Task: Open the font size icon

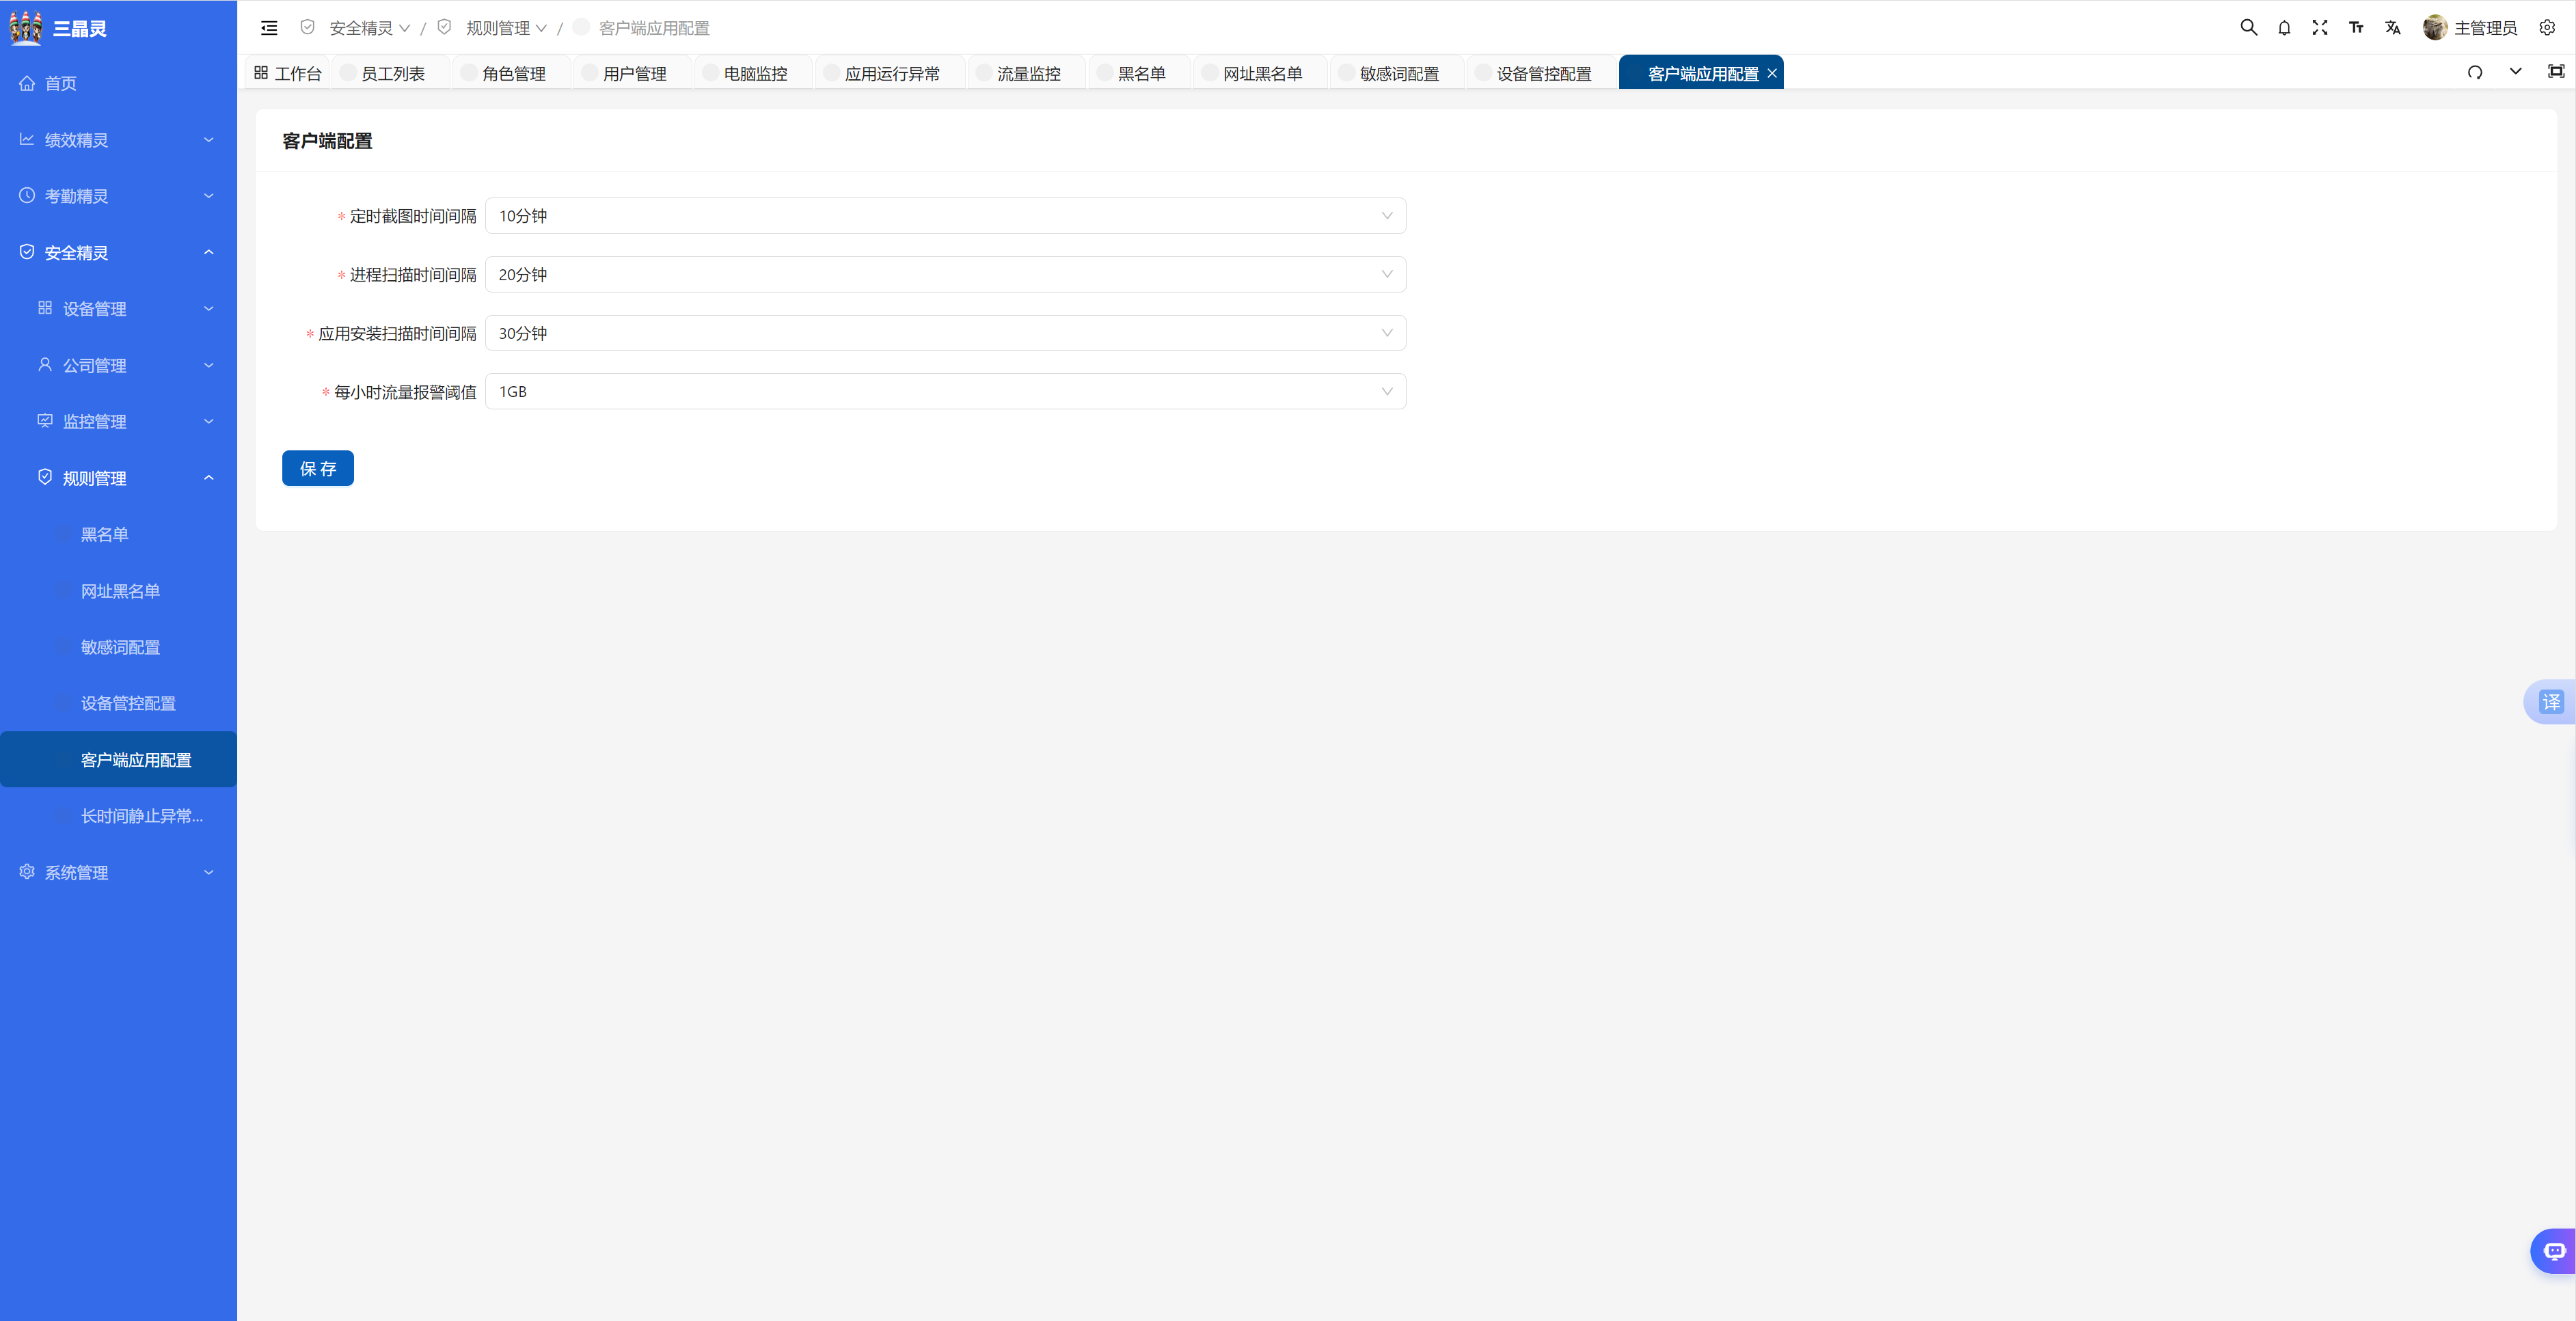Action: coord(2356,28)
